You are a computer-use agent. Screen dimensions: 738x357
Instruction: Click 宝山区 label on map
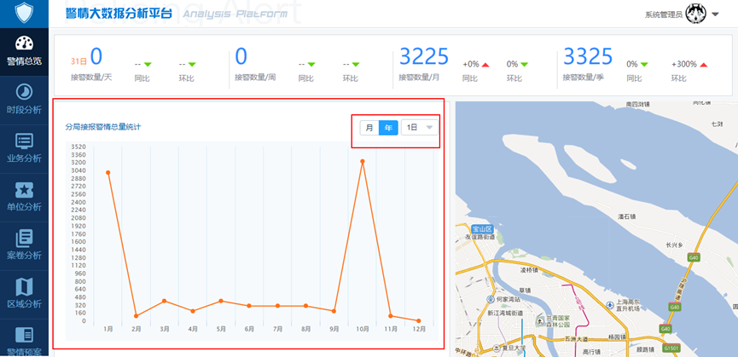coord(482,229)
